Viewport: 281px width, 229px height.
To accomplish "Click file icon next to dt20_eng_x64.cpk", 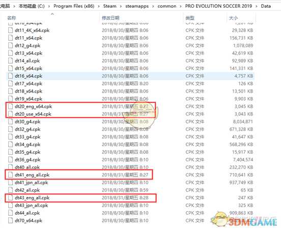I will click(10, 106).
